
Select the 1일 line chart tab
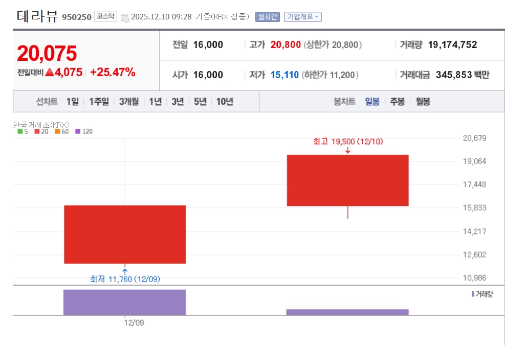pos(73,102)
